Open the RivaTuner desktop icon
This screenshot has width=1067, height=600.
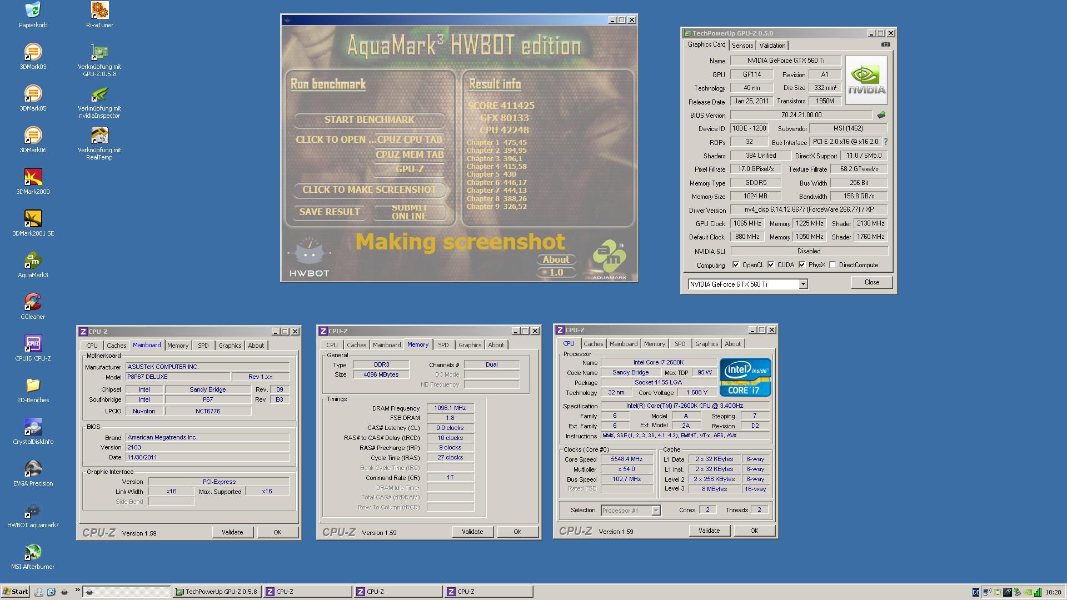point(99,10)
